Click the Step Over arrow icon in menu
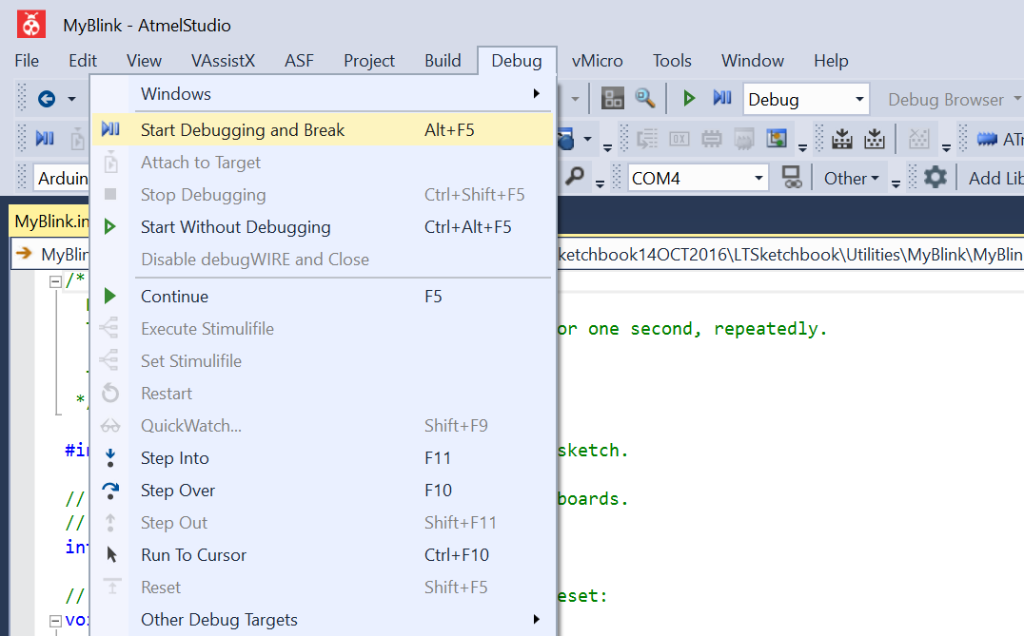 [x=110, y=491]
